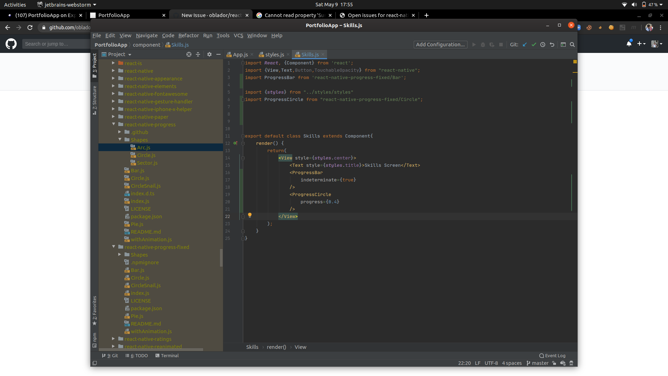The image size is (668, 376).
Task: Open VCS history with the clock icon
Action: (x=543, y=45)
